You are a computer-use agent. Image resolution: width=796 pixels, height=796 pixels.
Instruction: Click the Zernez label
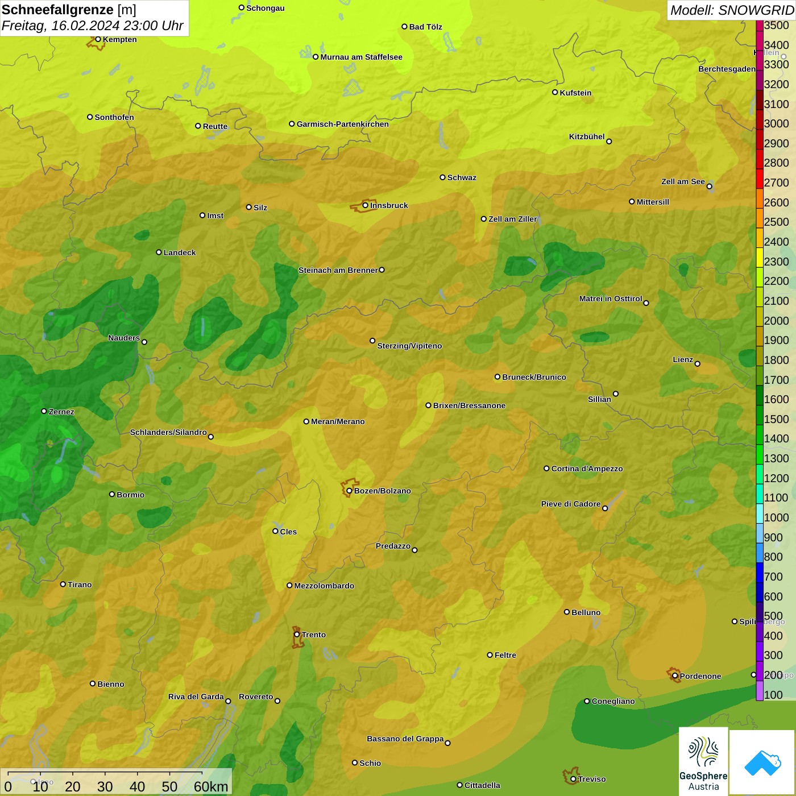point(61,412)
